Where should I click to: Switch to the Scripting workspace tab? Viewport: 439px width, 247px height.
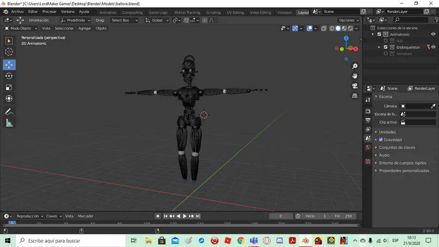pos(213,12)
